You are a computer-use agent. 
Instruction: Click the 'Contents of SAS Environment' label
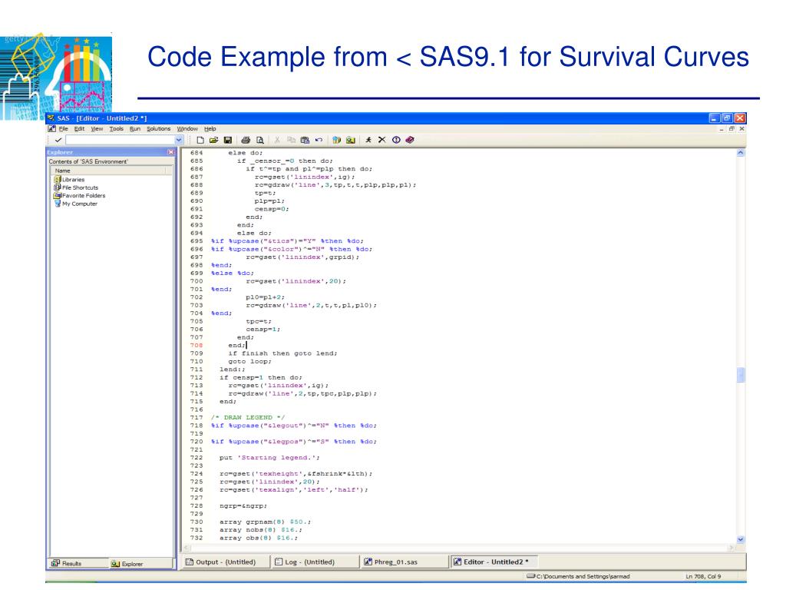(88, 161)
